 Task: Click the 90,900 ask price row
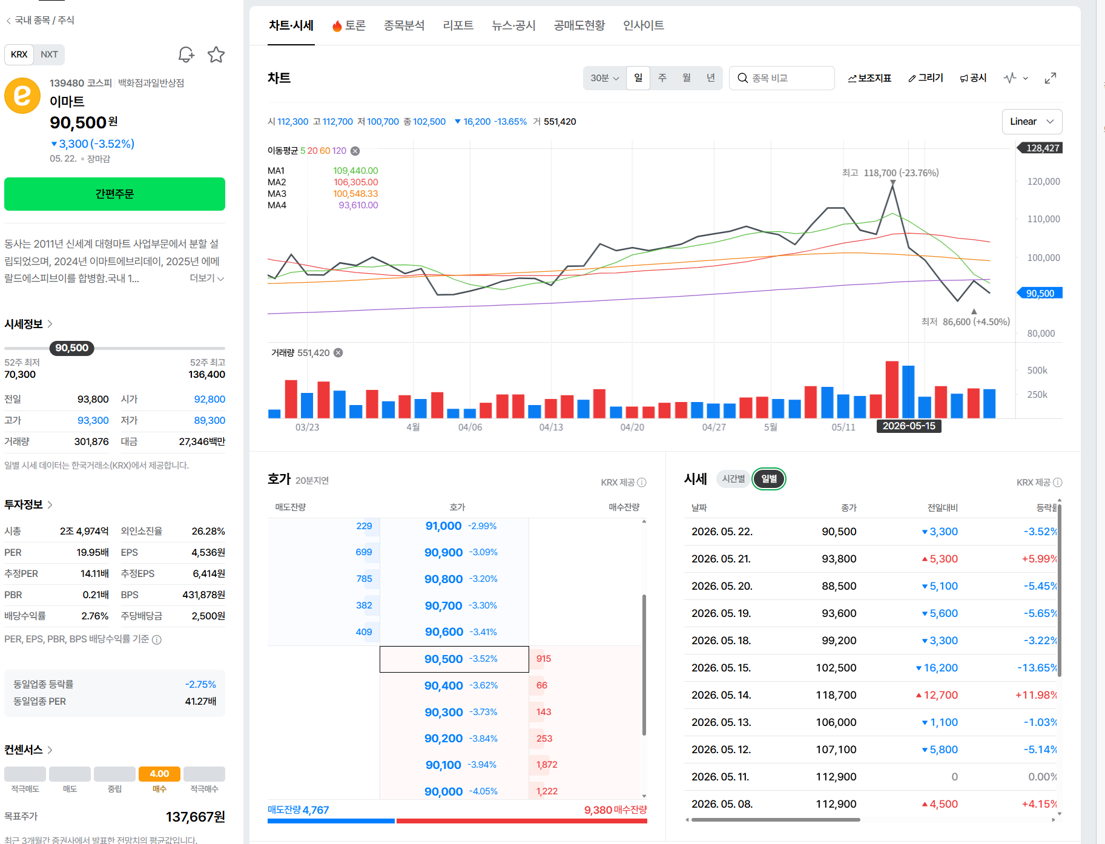pyautogui.click(x=454, y=553)
